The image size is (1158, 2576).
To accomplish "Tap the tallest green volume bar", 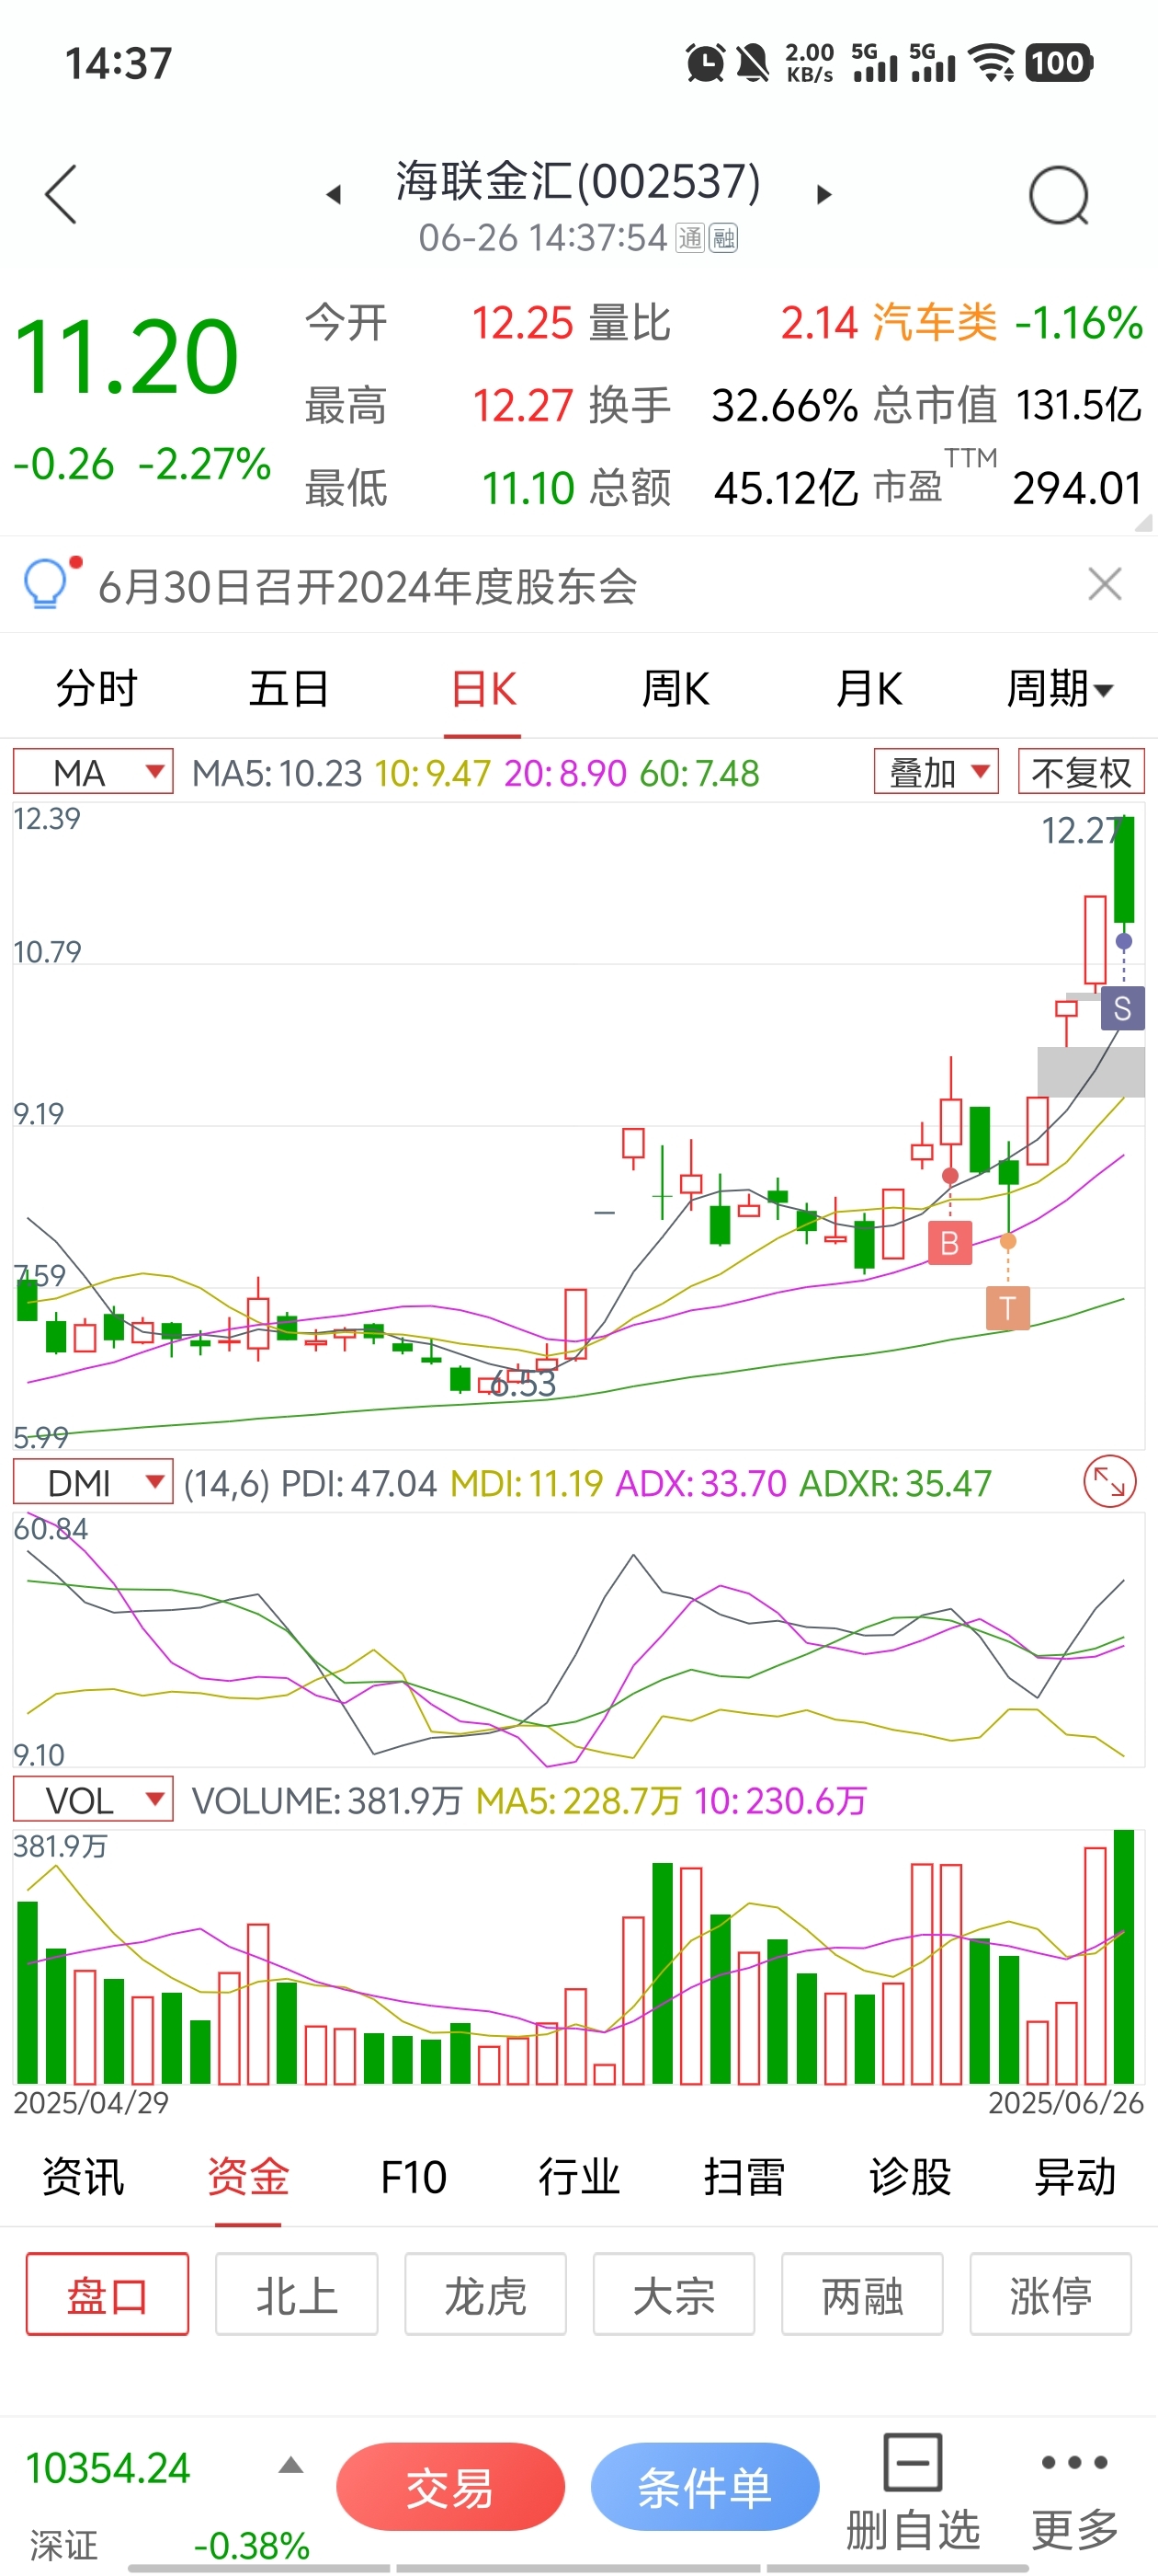I will coord(1124,1956).
